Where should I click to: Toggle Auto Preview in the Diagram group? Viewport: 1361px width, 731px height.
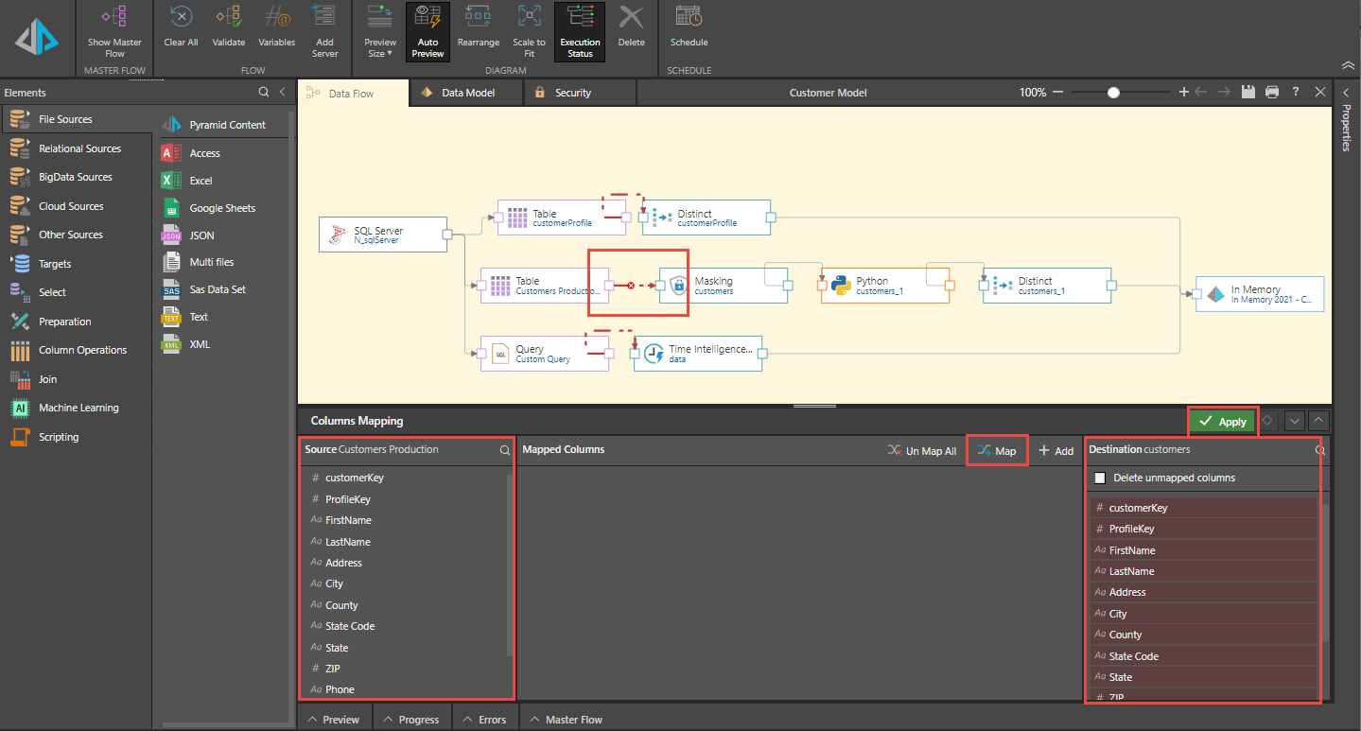coord(427,31)
